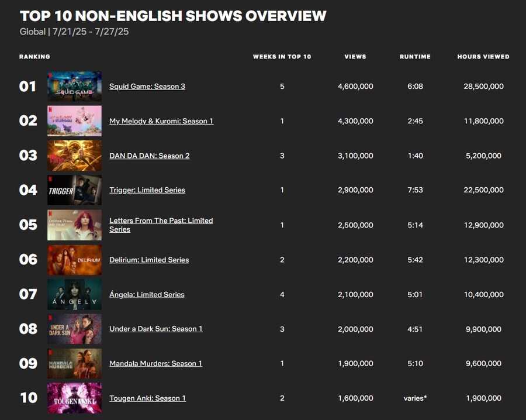The image size is (526, 420).
Task: Click the 28,500,000 hours viewed value
Action: coord(483,87)
